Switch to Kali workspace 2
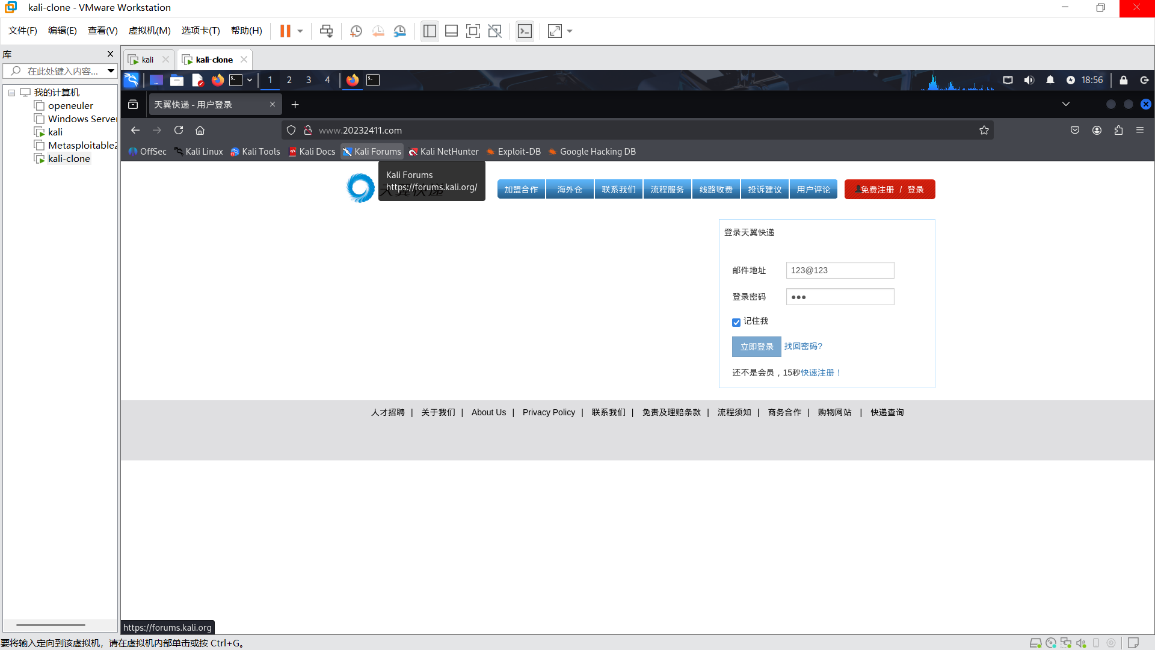1155x650 pixels. tap(289, 80)
